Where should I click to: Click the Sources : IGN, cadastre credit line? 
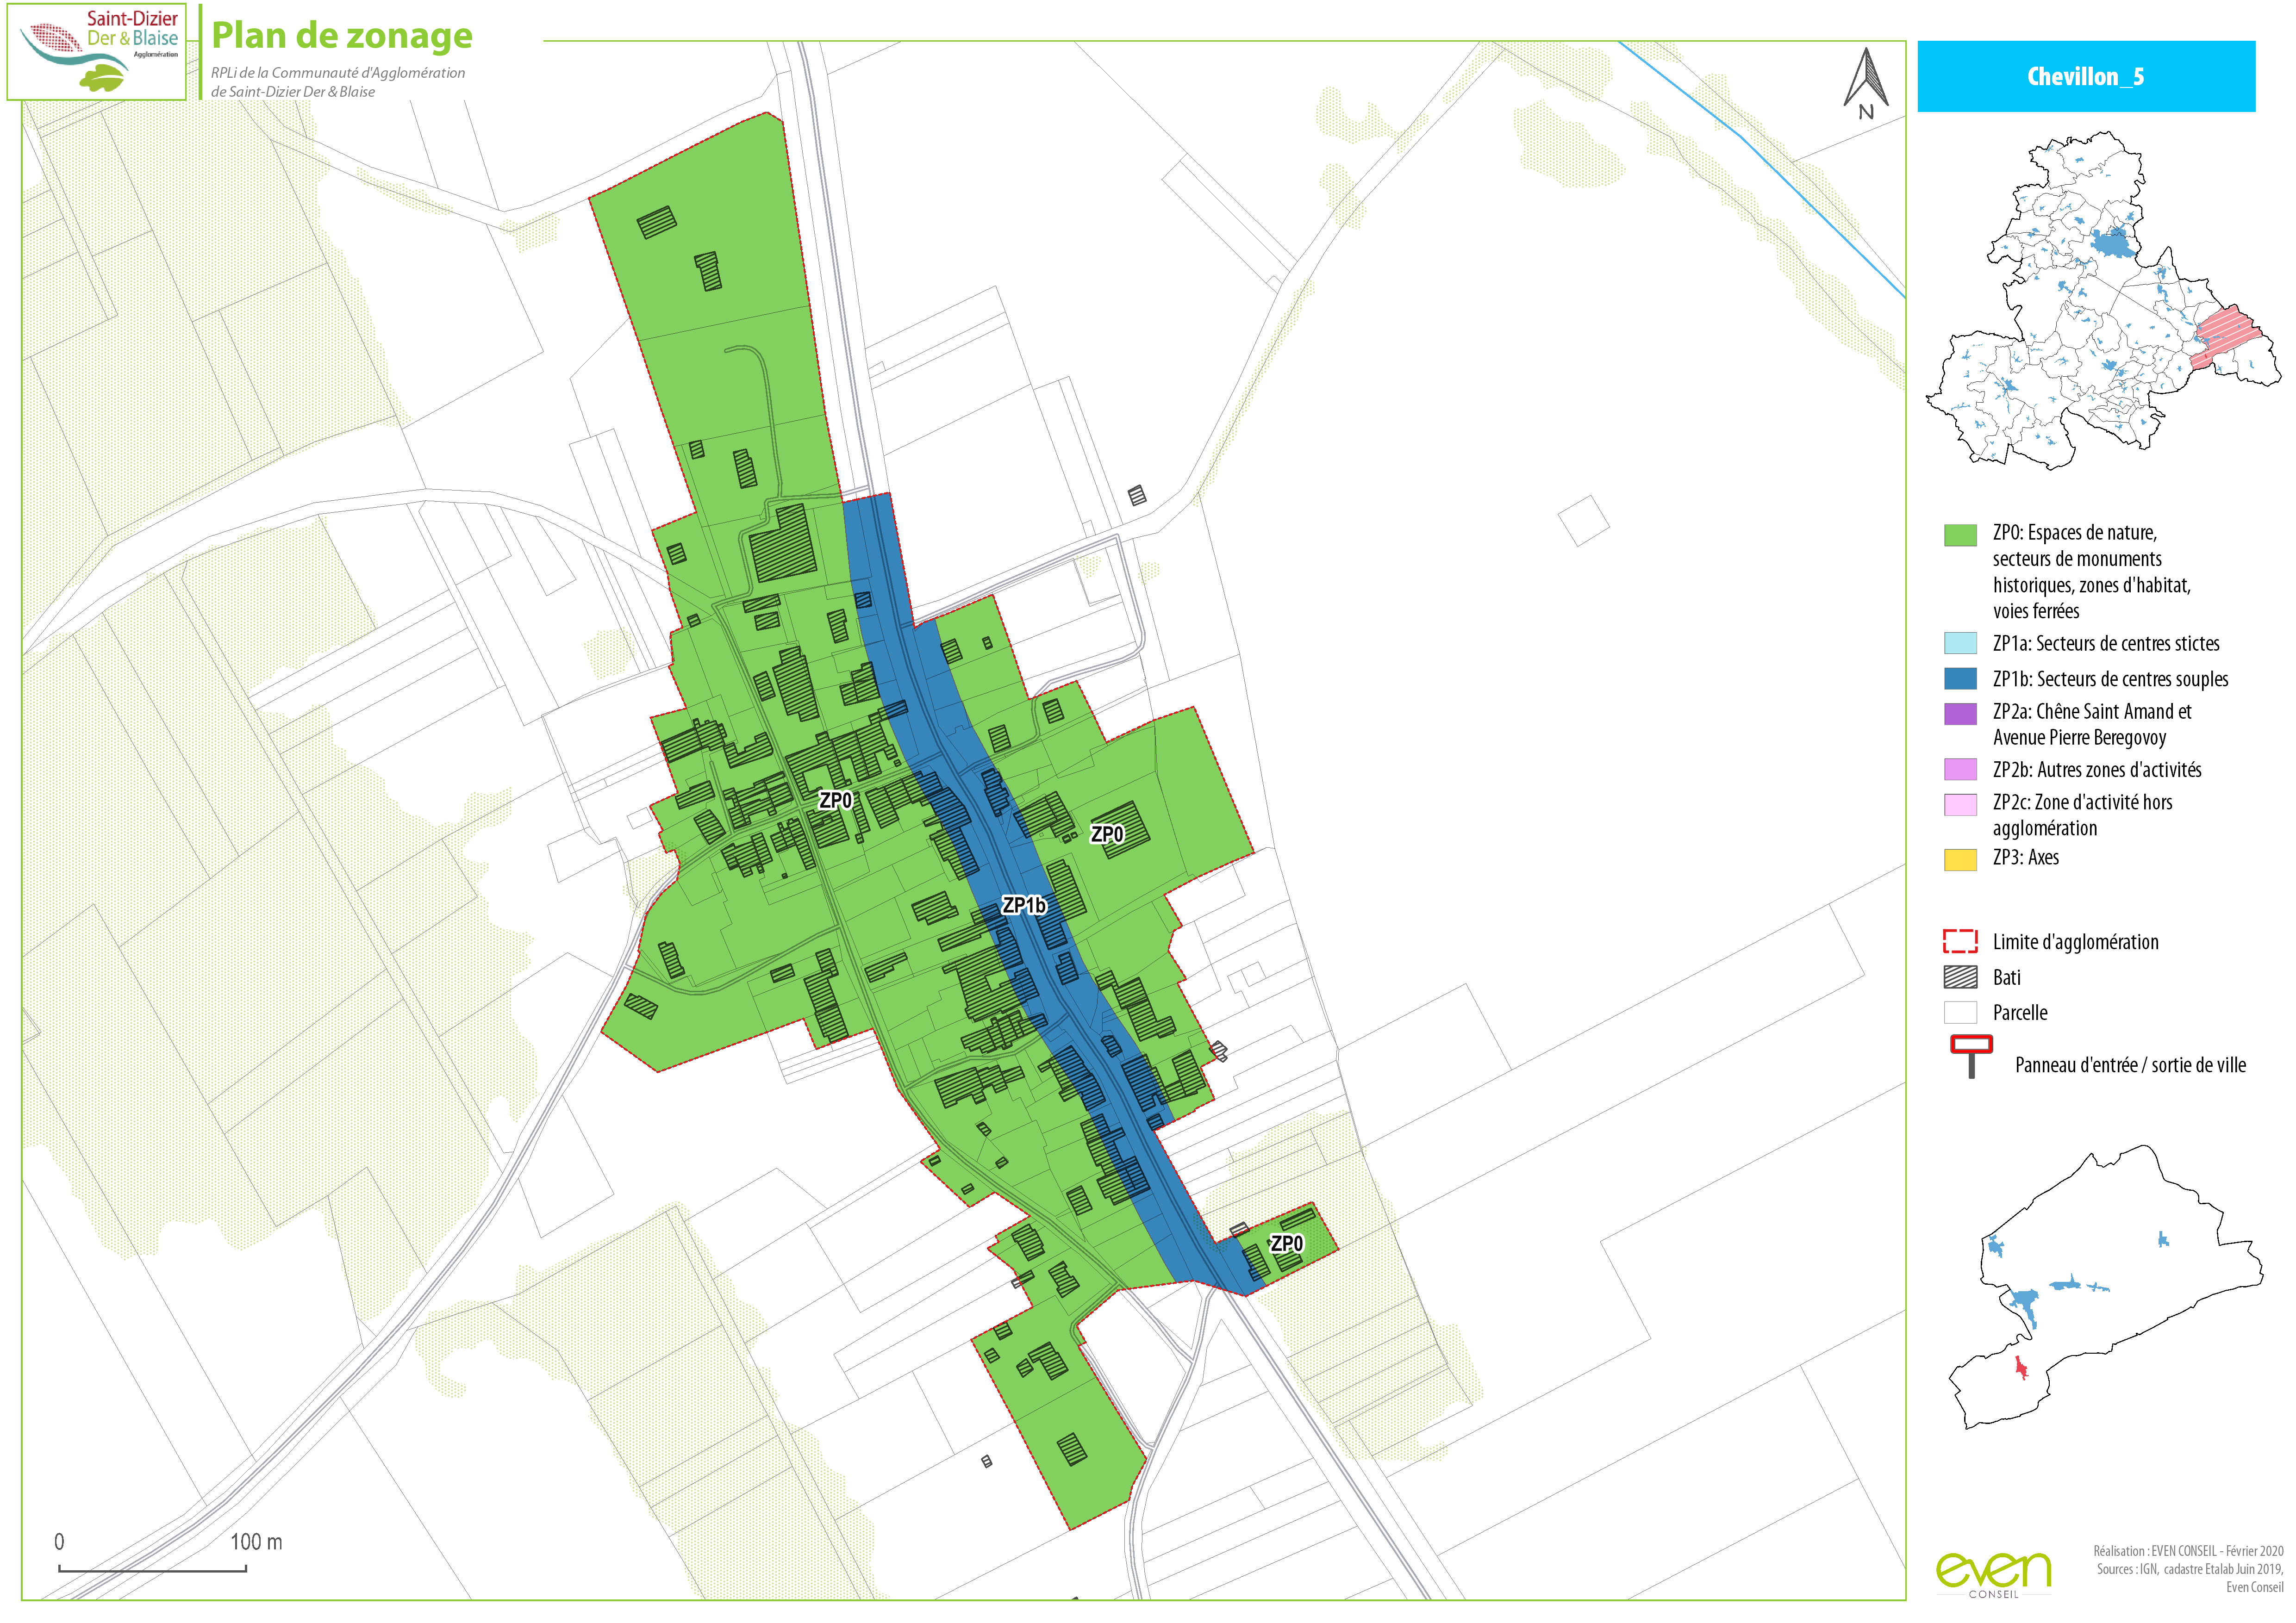(x=2190, y=1570)
